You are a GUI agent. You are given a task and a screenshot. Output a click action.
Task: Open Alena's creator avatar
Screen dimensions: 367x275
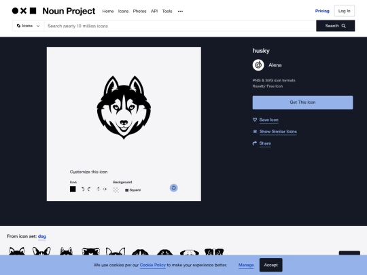[x=258, y=65]
